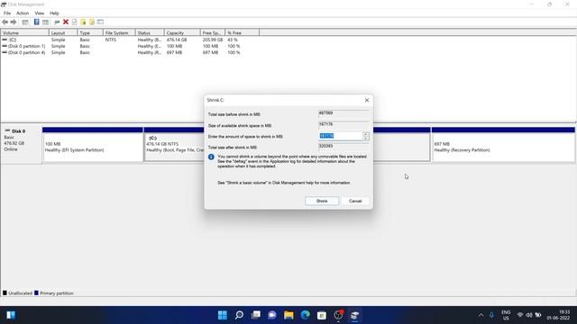Decrease shrink amount with the down spinner arrow
The image size is (577, 324).
(x=366, y=138)
